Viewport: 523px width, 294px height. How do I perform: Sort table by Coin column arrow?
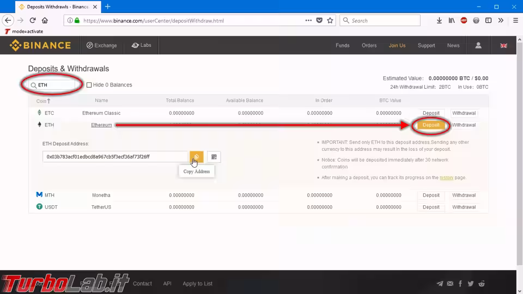[x=48, y=101]
